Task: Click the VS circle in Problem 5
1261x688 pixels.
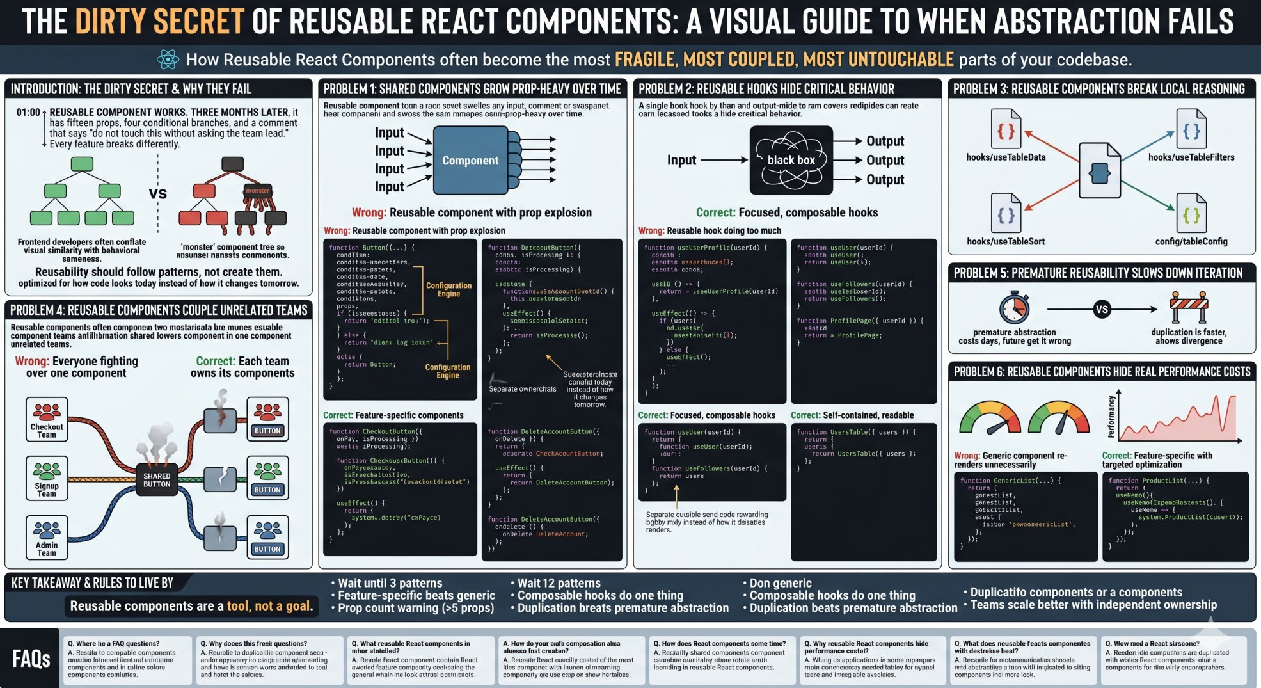Action: click(1102, 310)
